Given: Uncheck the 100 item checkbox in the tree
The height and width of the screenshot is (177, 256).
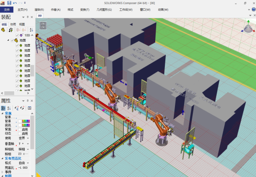Looking at the screenshot, I should pos(17,35).
